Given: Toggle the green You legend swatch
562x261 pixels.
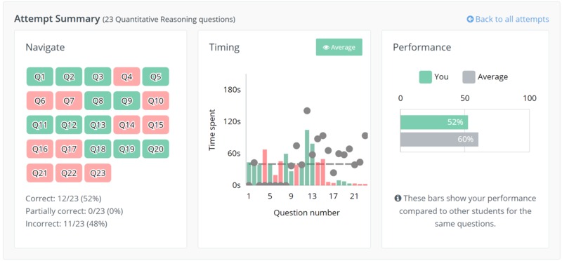Looking at the screenshot, I should point(426,77).
